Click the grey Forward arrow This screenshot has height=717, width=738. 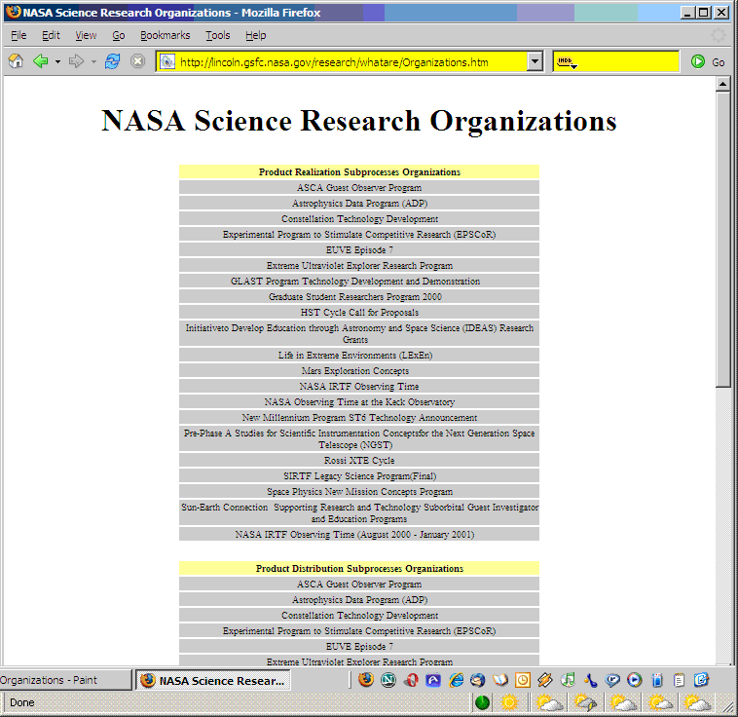point(76,61)
